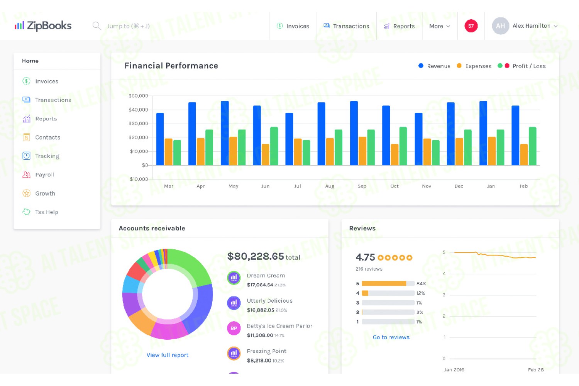The image size is (579, 386).
Task: Click the orange ratings trend line chart
Action: click(x=495, y=255)
